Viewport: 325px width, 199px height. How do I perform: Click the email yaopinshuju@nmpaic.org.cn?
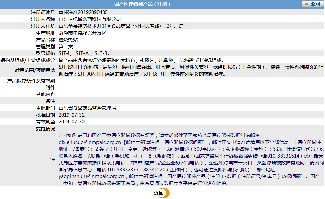[x=91, y=176]
